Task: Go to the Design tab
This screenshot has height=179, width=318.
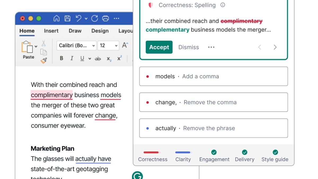Action: coord(100,31)
